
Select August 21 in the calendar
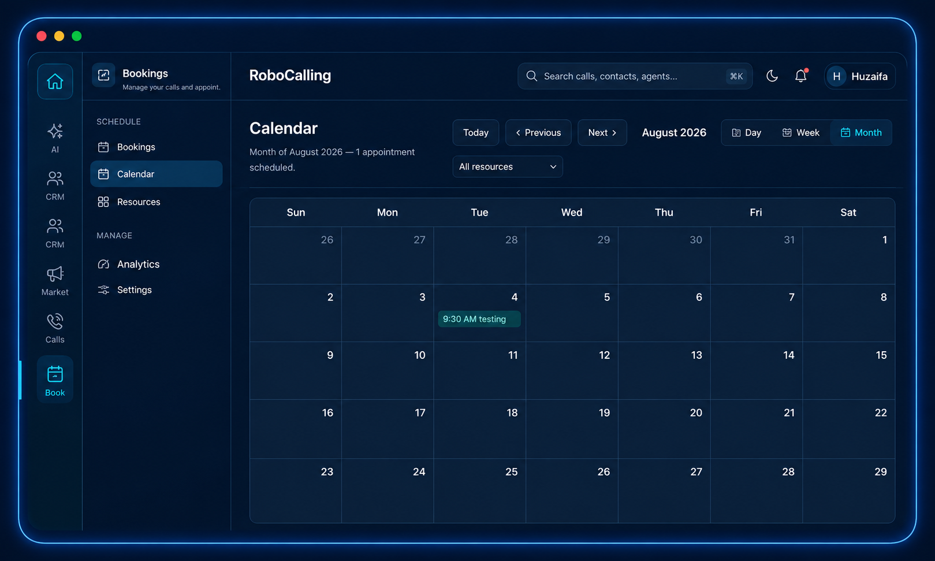coord(757,429)
